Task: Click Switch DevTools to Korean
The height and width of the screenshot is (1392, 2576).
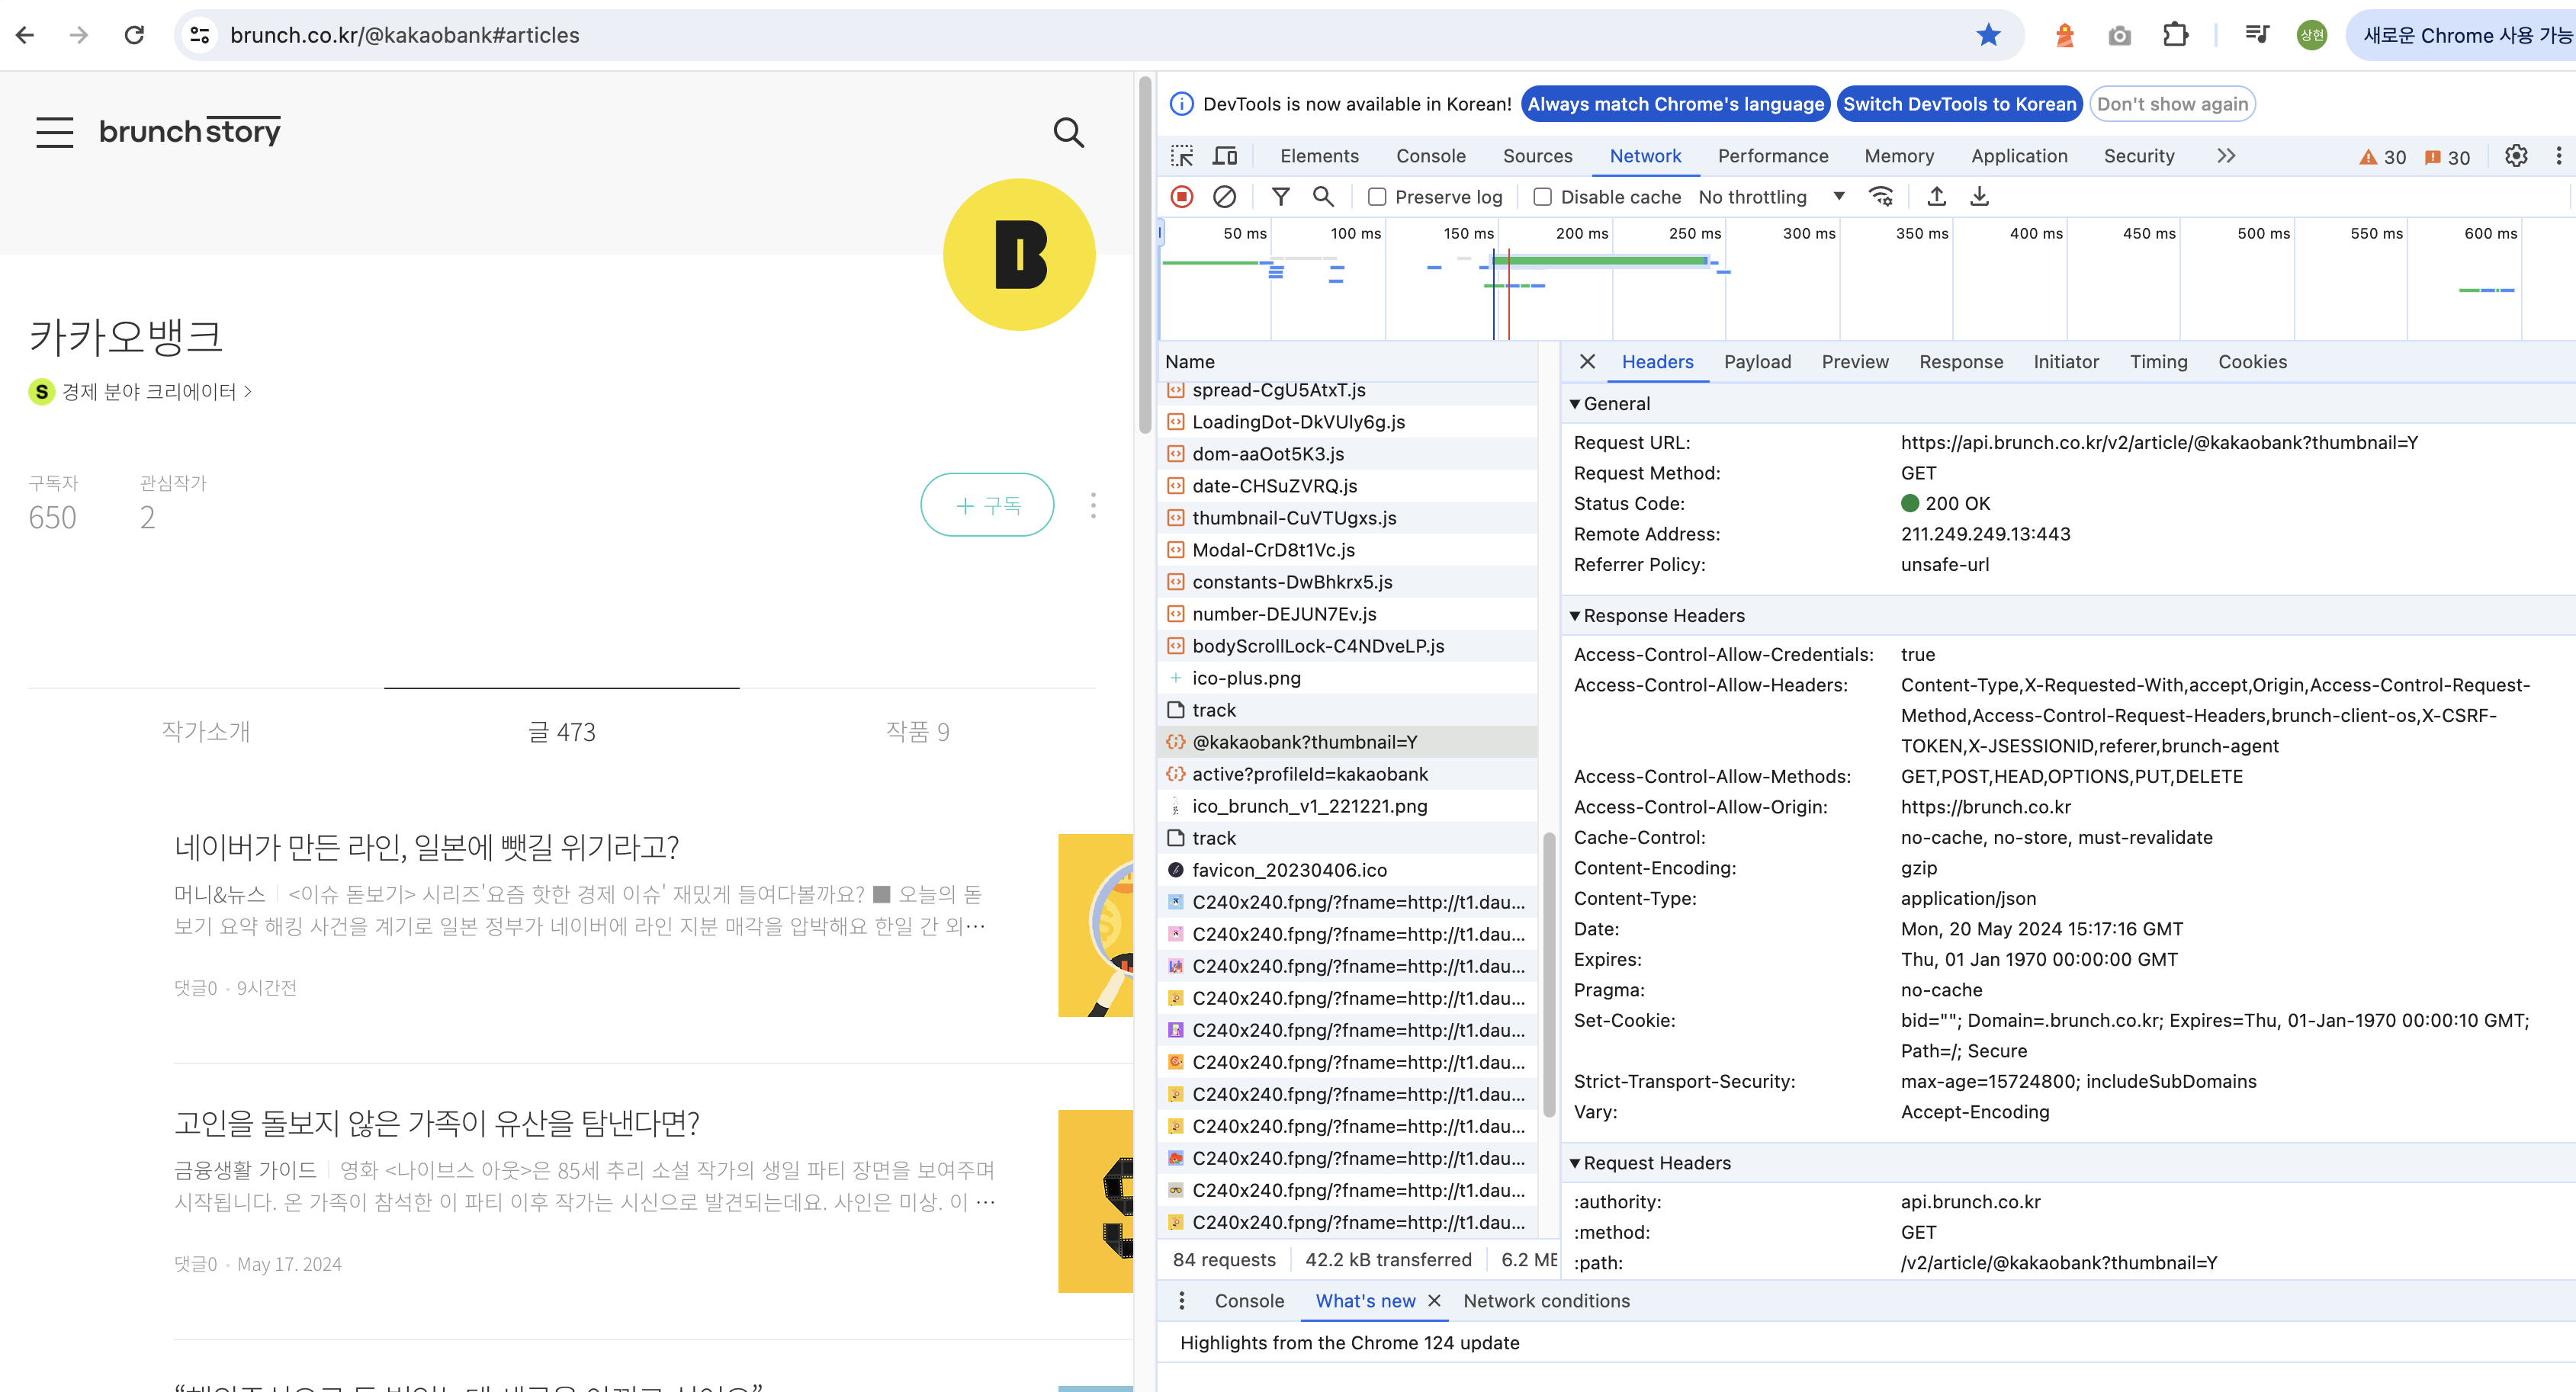Action: pyautogui.click(x=1959, y=104)
